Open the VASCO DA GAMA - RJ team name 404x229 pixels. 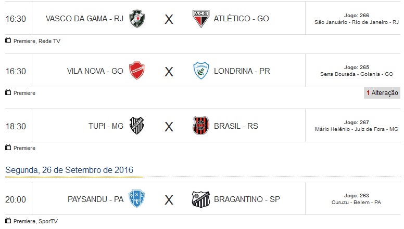tap(84, 19)
